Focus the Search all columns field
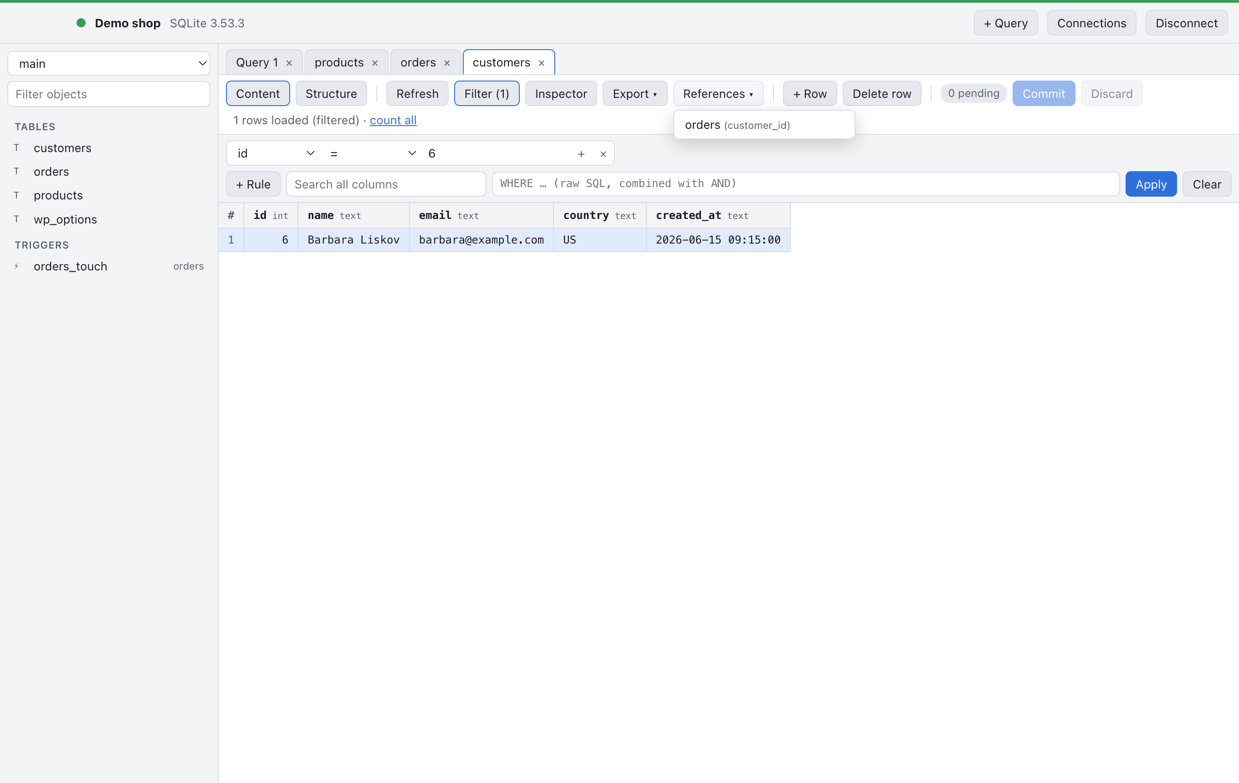Image resolution: width=1239 pixels, height=783 pixels. click(x=386, y=184)
